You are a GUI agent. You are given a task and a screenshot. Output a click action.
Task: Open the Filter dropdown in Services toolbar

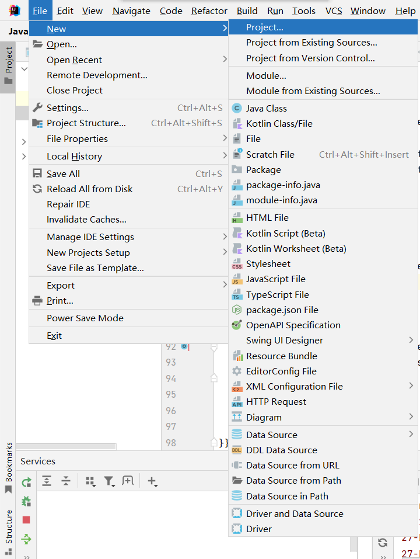click(x=109, y=482)
